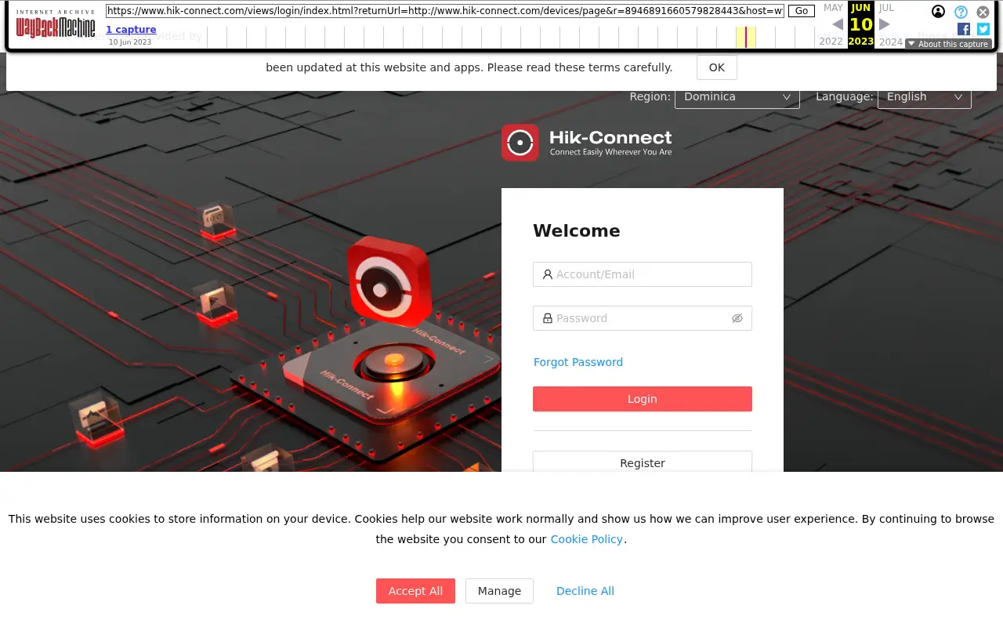The width and height of the screenshot is (1003, 627).
Task: Go to previous capture arrow
Action: (838, 24)
